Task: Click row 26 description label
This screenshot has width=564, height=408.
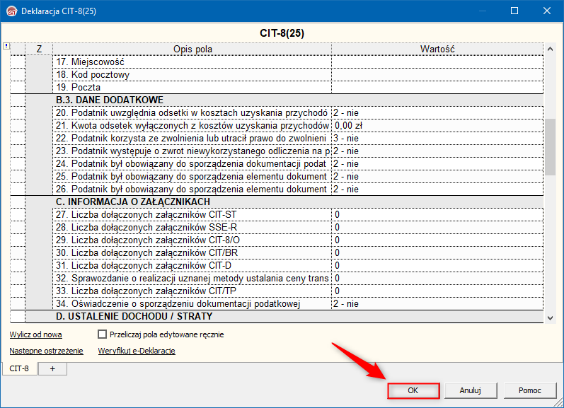Action: point(192,189)
